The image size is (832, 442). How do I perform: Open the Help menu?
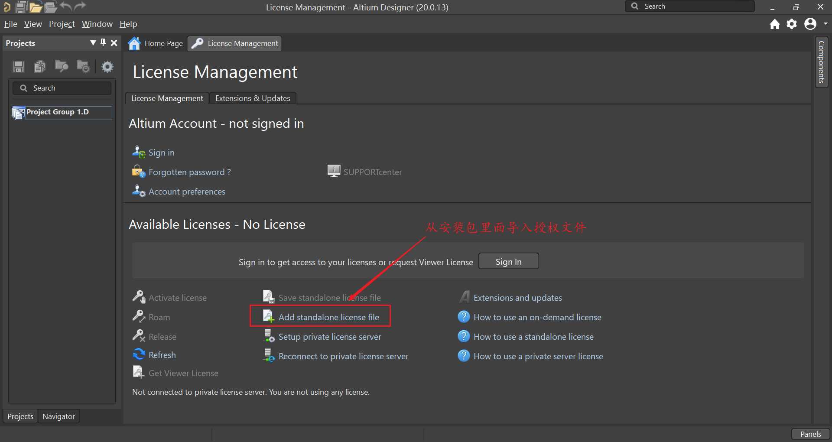[128, 24]
